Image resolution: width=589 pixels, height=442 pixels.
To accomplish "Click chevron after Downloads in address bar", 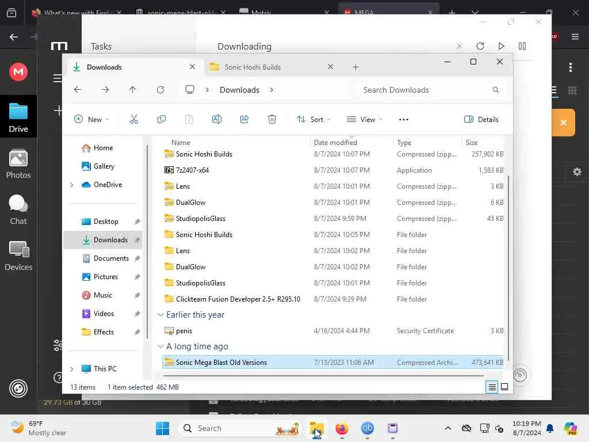I will click(x=271, y=90).
